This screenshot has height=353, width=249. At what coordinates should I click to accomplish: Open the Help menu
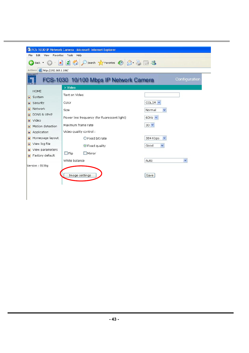tap(79, 55)
